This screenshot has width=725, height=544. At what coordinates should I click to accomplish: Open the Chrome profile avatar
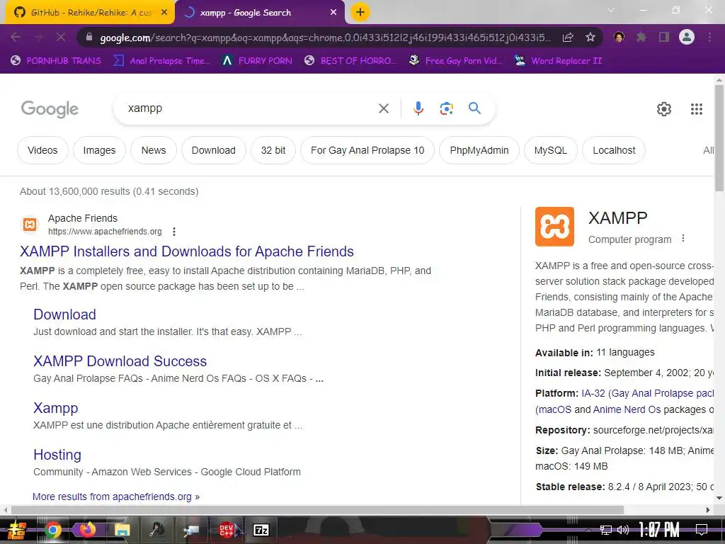tap(687, 37)
